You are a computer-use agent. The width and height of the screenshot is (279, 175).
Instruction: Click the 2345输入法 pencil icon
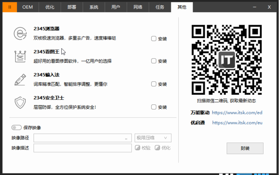click(x=20, y=80)
